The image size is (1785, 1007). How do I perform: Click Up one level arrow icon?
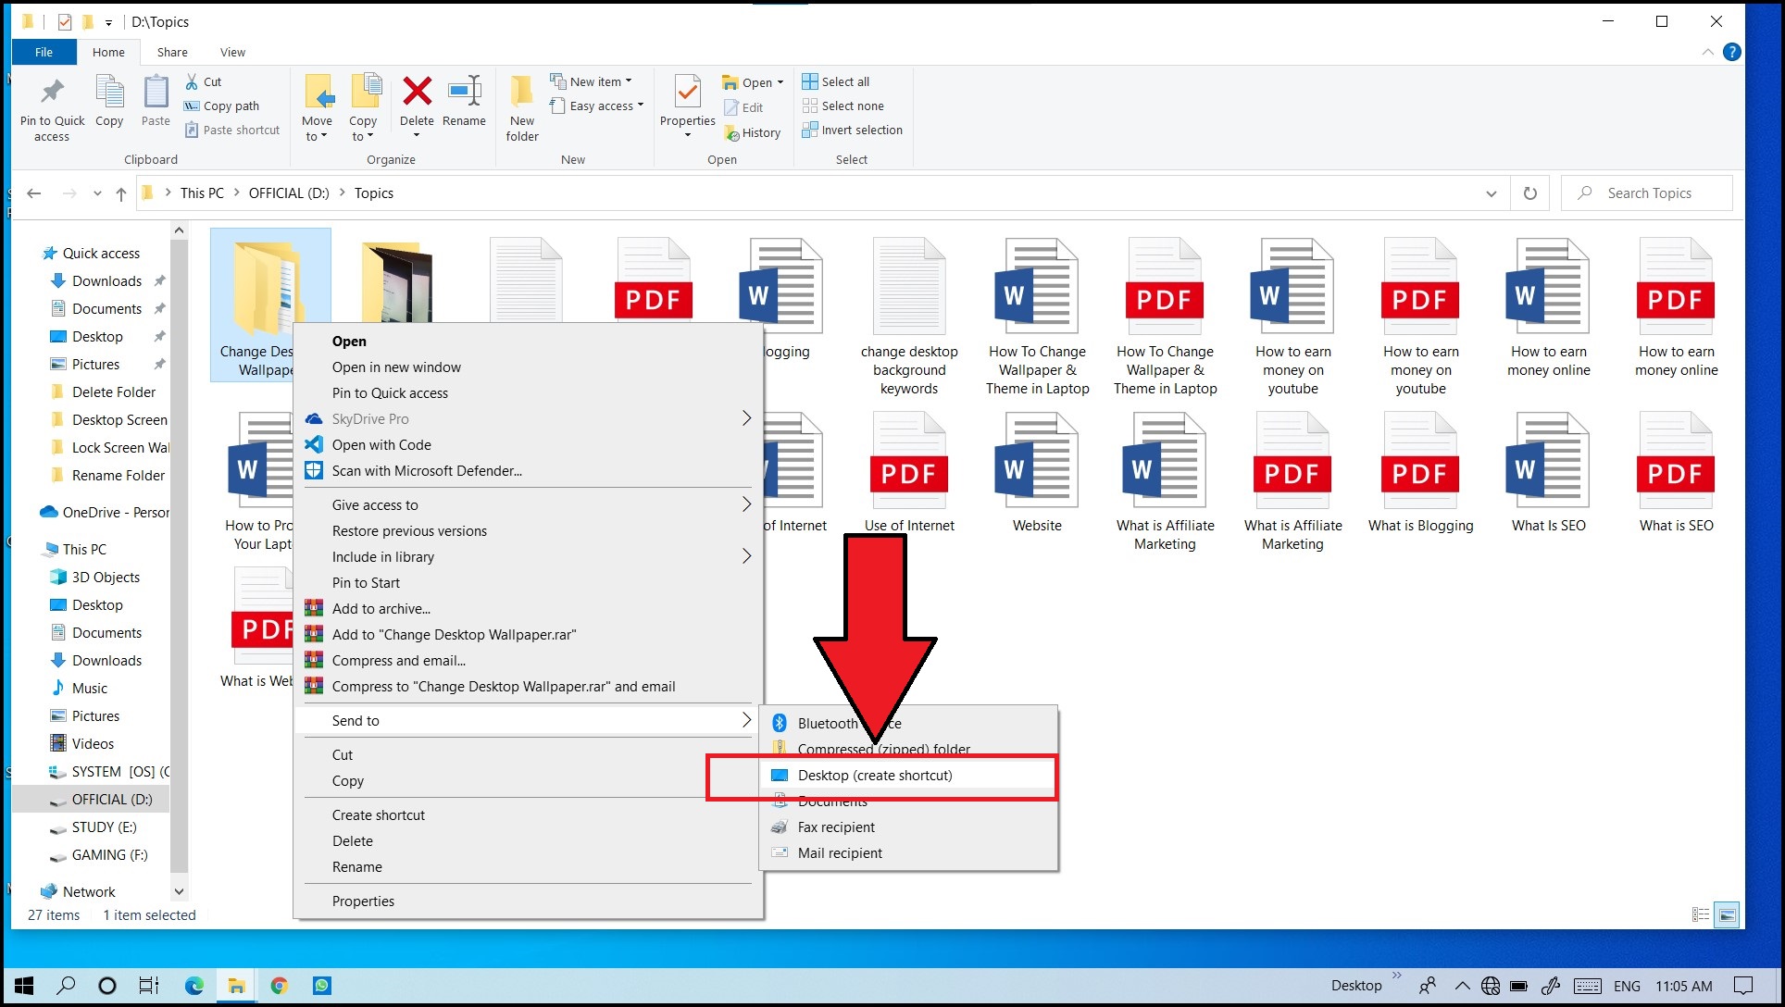(121, 193)
